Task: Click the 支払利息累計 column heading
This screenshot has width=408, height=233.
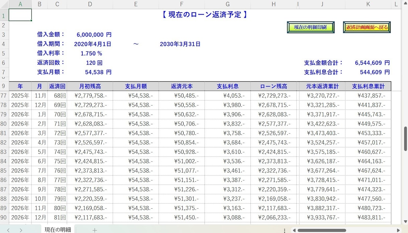Action: [x=368, y=86]
